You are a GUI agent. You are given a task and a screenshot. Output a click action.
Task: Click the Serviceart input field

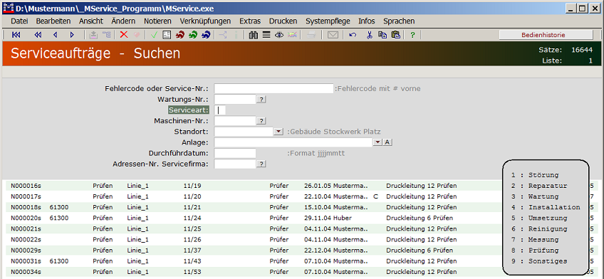pos(220,110)
